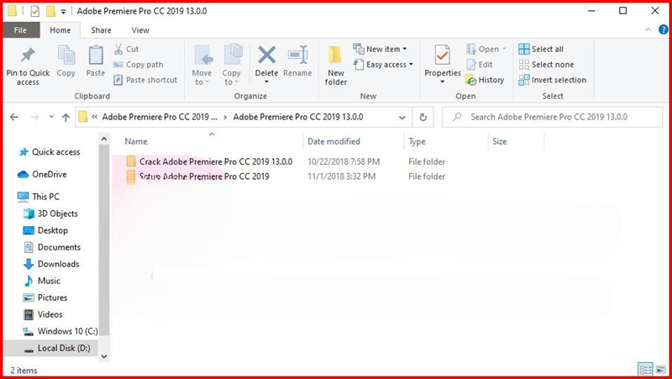Go up one folder level
672x379 pixels.
[x=66, y=118]
